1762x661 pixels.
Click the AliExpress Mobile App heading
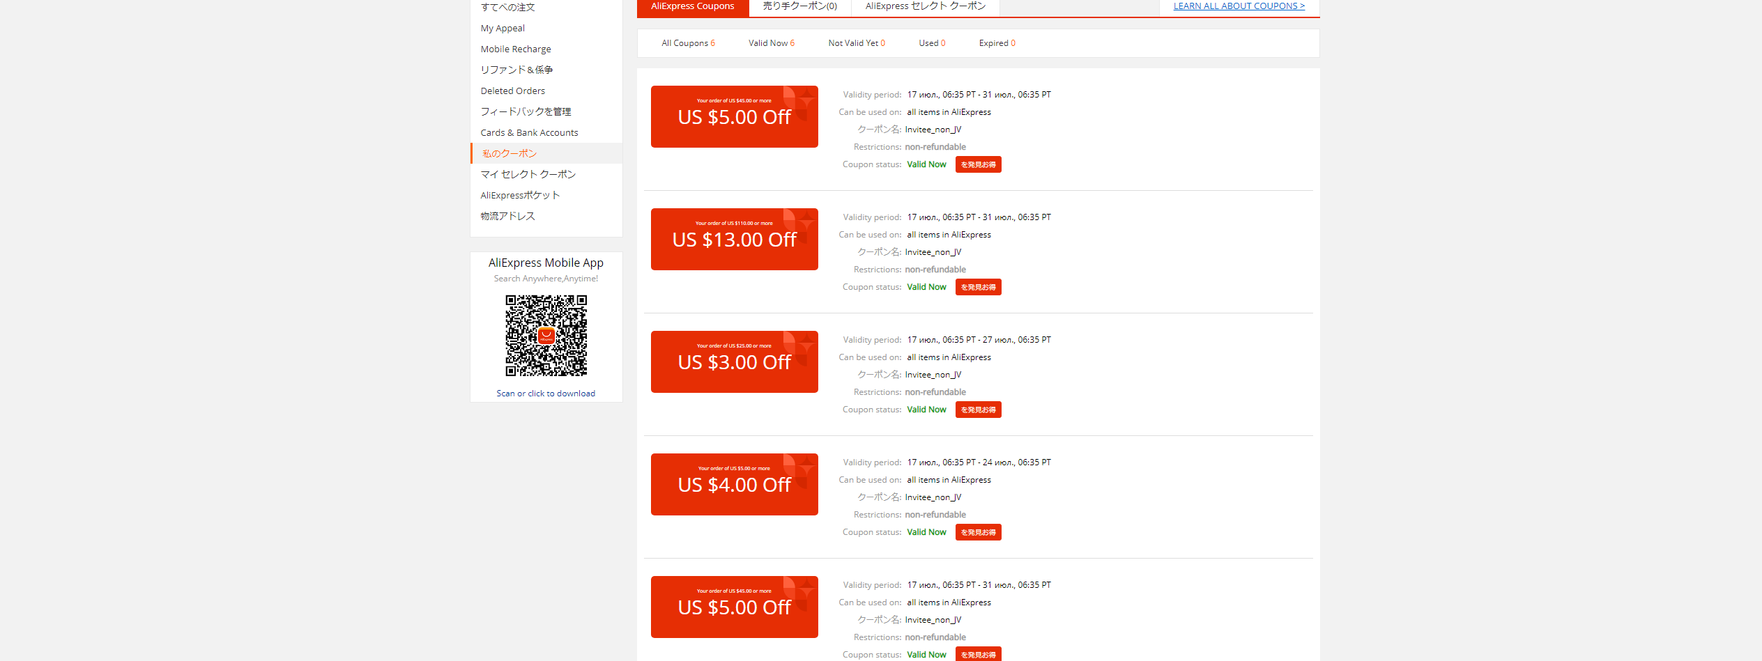(546, 263)
